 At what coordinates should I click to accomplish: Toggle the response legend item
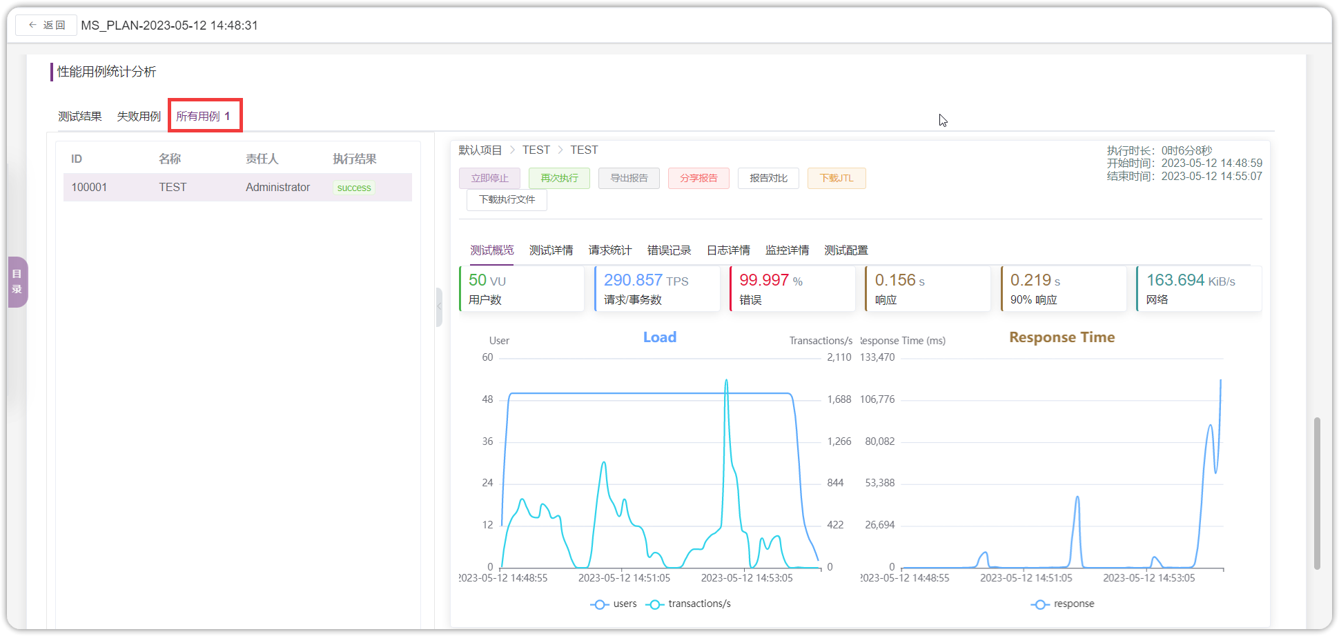(1063, 604)
